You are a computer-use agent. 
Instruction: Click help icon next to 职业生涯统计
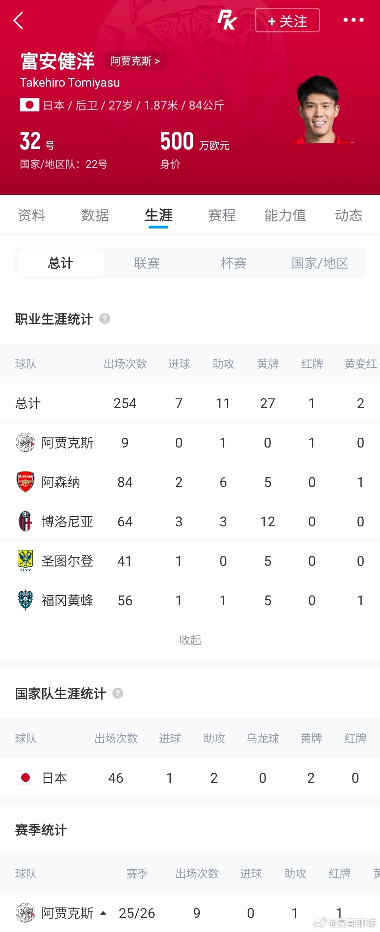pos(105,319)
